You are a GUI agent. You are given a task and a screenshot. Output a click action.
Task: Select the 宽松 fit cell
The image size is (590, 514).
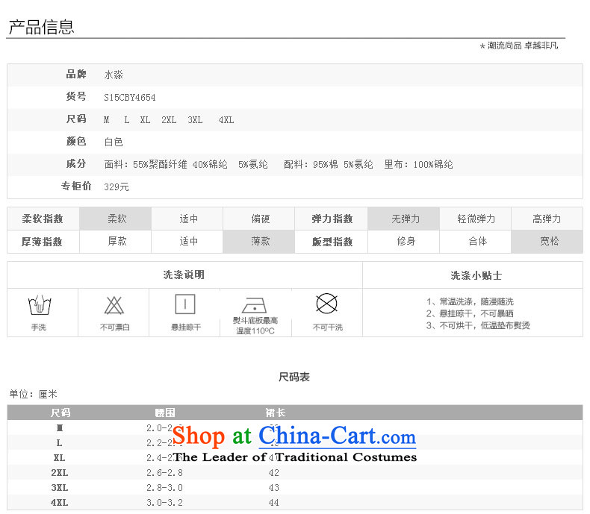coord(549,242)
